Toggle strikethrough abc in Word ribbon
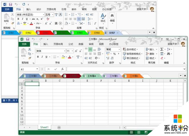Viewport: 189px width, 136px height. point(33,19)
